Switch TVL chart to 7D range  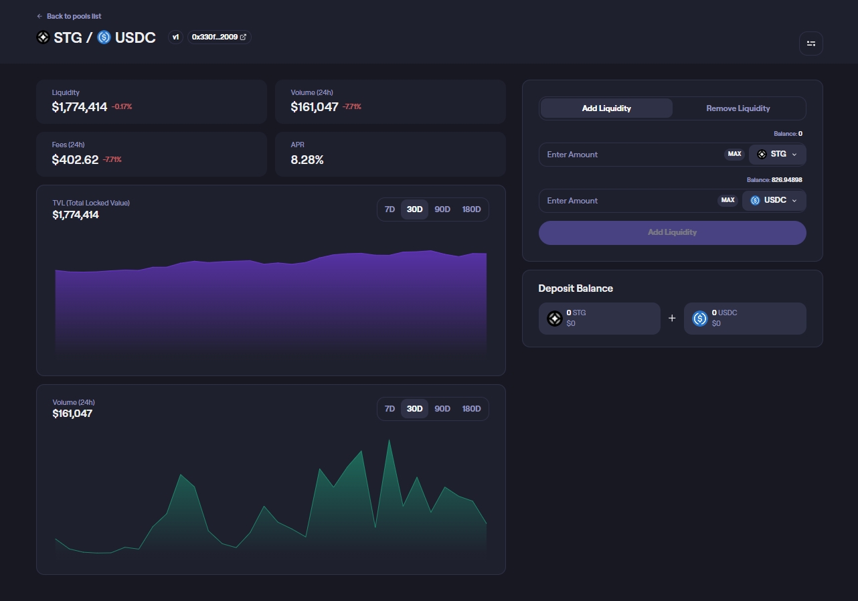[390, 209]
